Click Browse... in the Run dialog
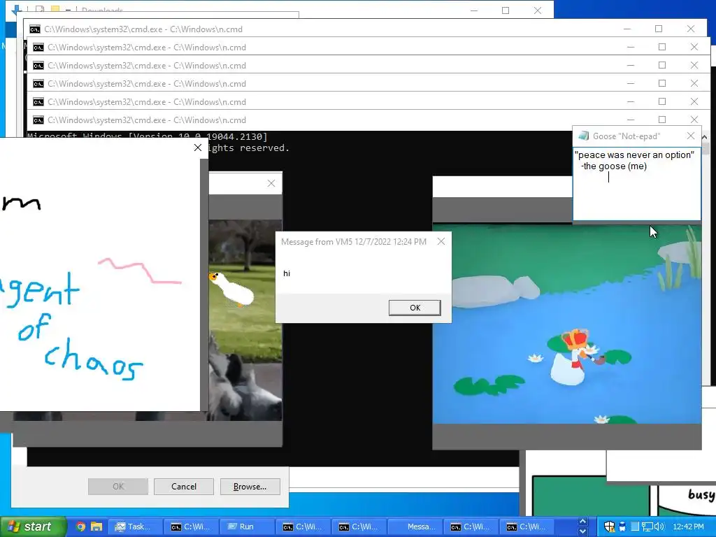This screenshot has width=716, height=537. pos(250,487)
